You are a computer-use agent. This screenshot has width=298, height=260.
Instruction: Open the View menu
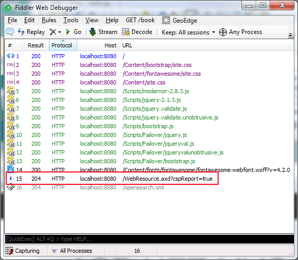[92, 20]
